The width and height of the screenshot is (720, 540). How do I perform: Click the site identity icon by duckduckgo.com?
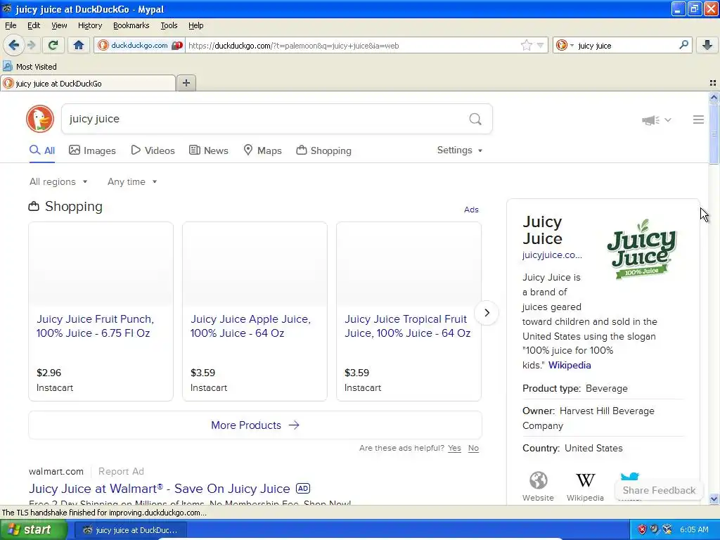(x=103, y=45)
